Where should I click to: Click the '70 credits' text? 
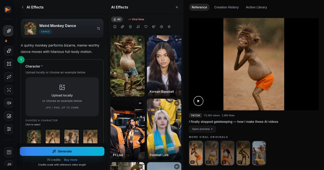pos(53,160)
